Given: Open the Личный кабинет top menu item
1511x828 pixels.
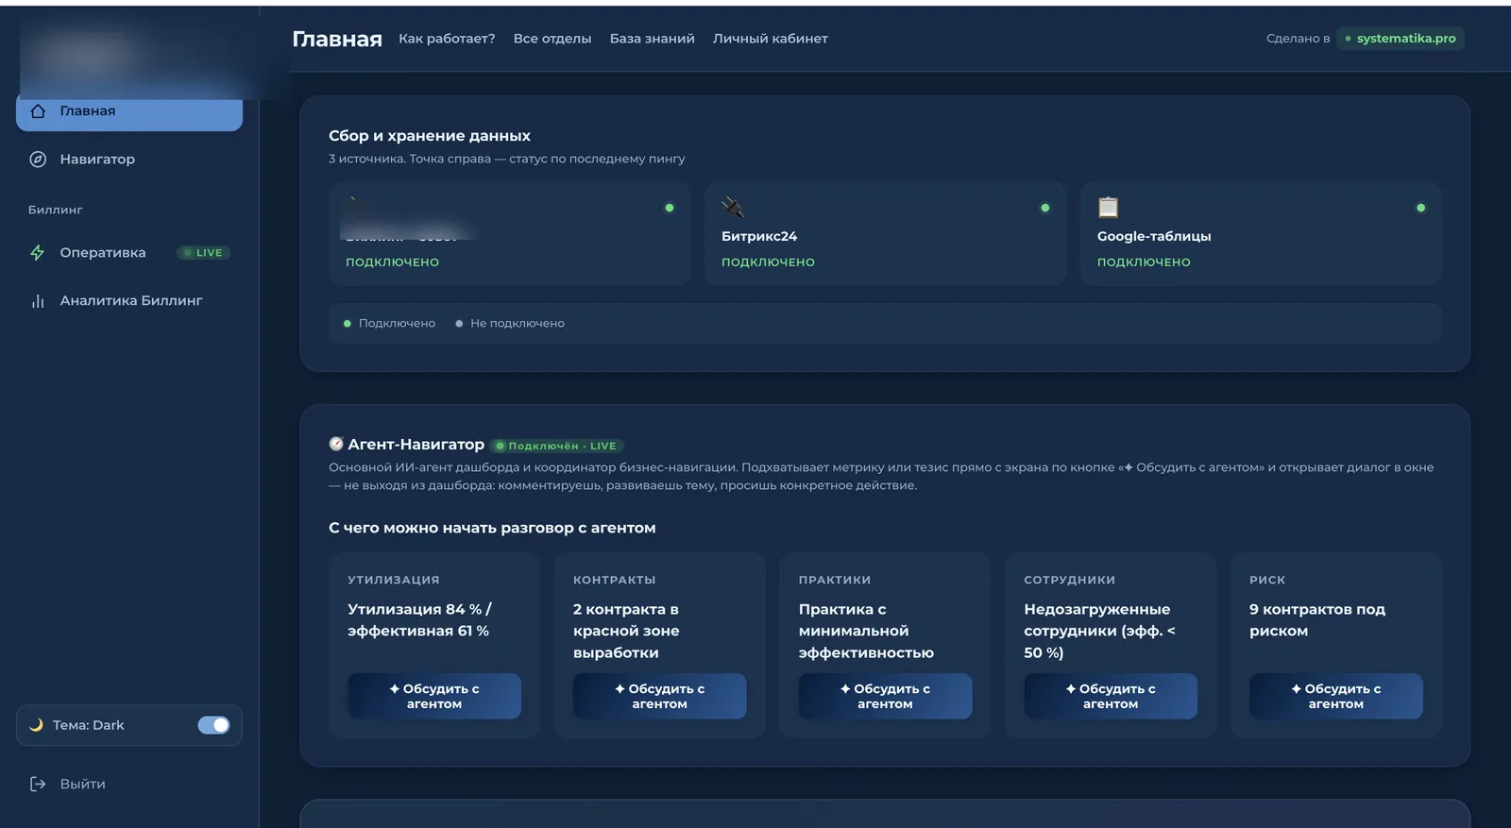Looking at the screenshot, I should pyautogui.click(x=771, y=39).
